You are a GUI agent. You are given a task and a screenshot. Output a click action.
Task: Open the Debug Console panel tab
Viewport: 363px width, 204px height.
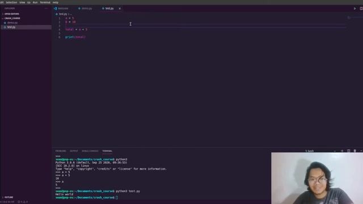coord(90,151)
